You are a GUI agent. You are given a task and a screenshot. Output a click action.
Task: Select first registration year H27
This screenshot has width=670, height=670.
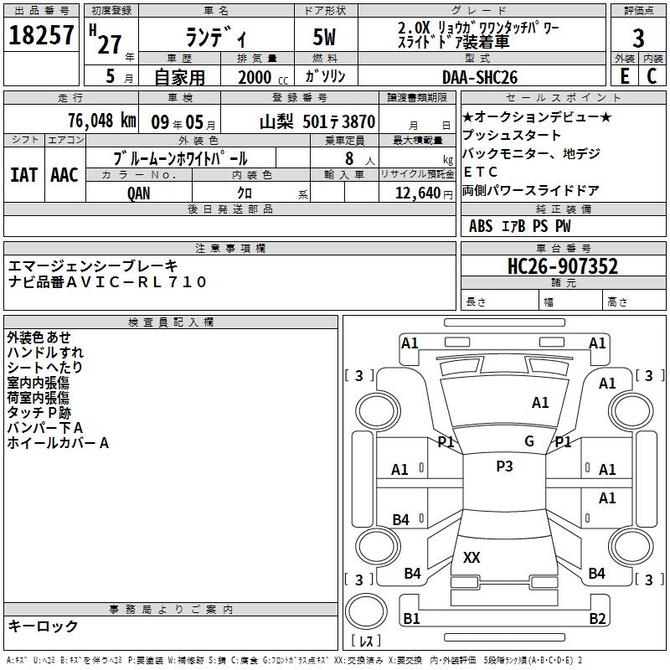(x=107, y=39)
